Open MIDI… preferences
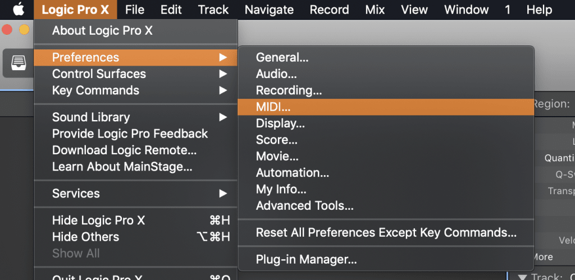 (x=386, y=107)
